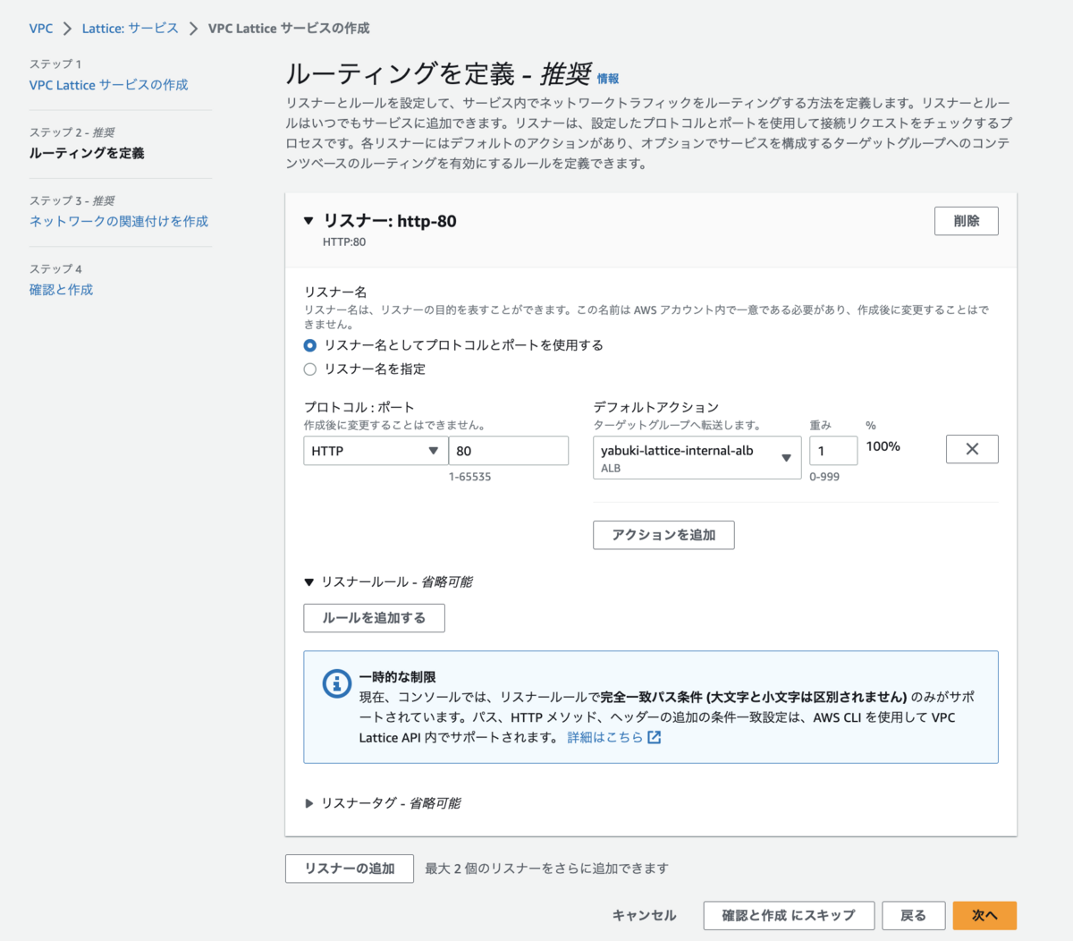Jump to step 4 確認と作成
Viewport: 1073px width, 941px height.
click(61, 290)
